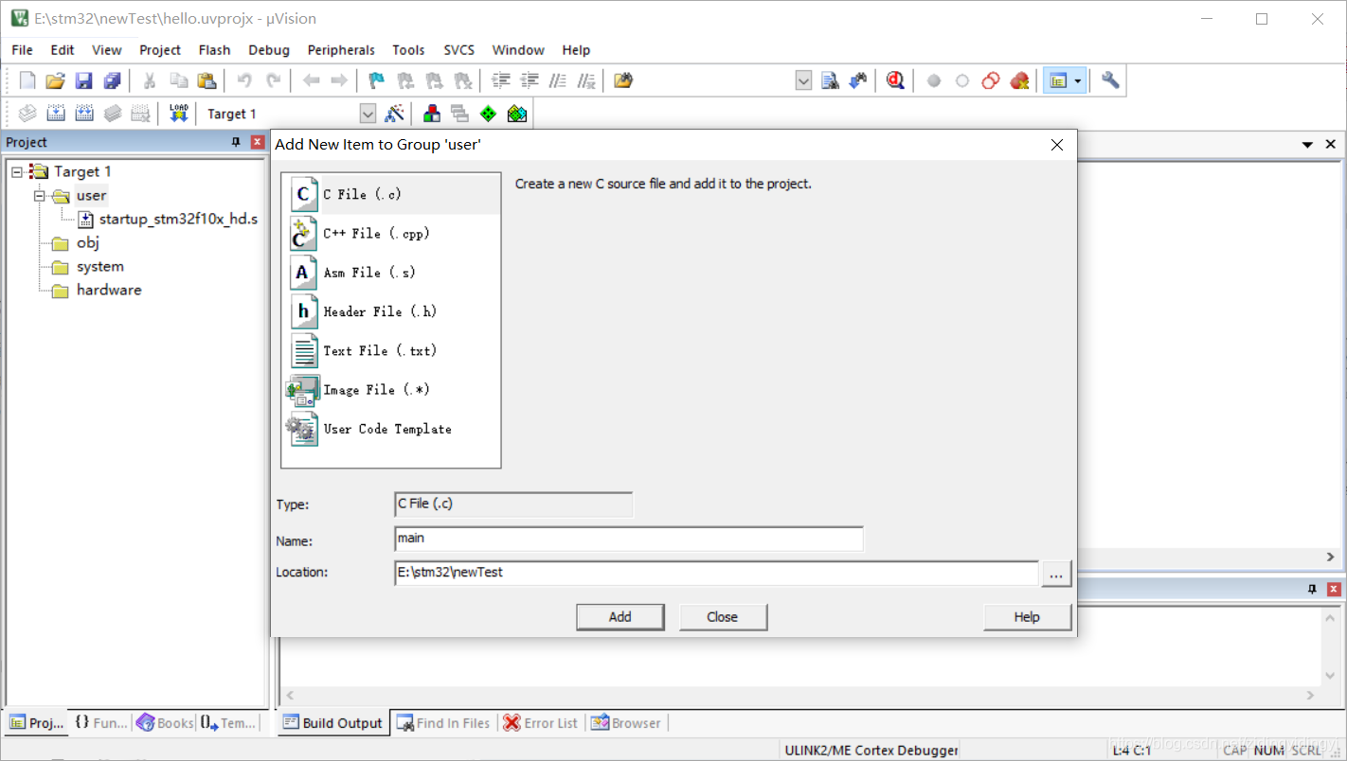
Task: Click the LOAD download icon
Action: (x=178, y=114)
